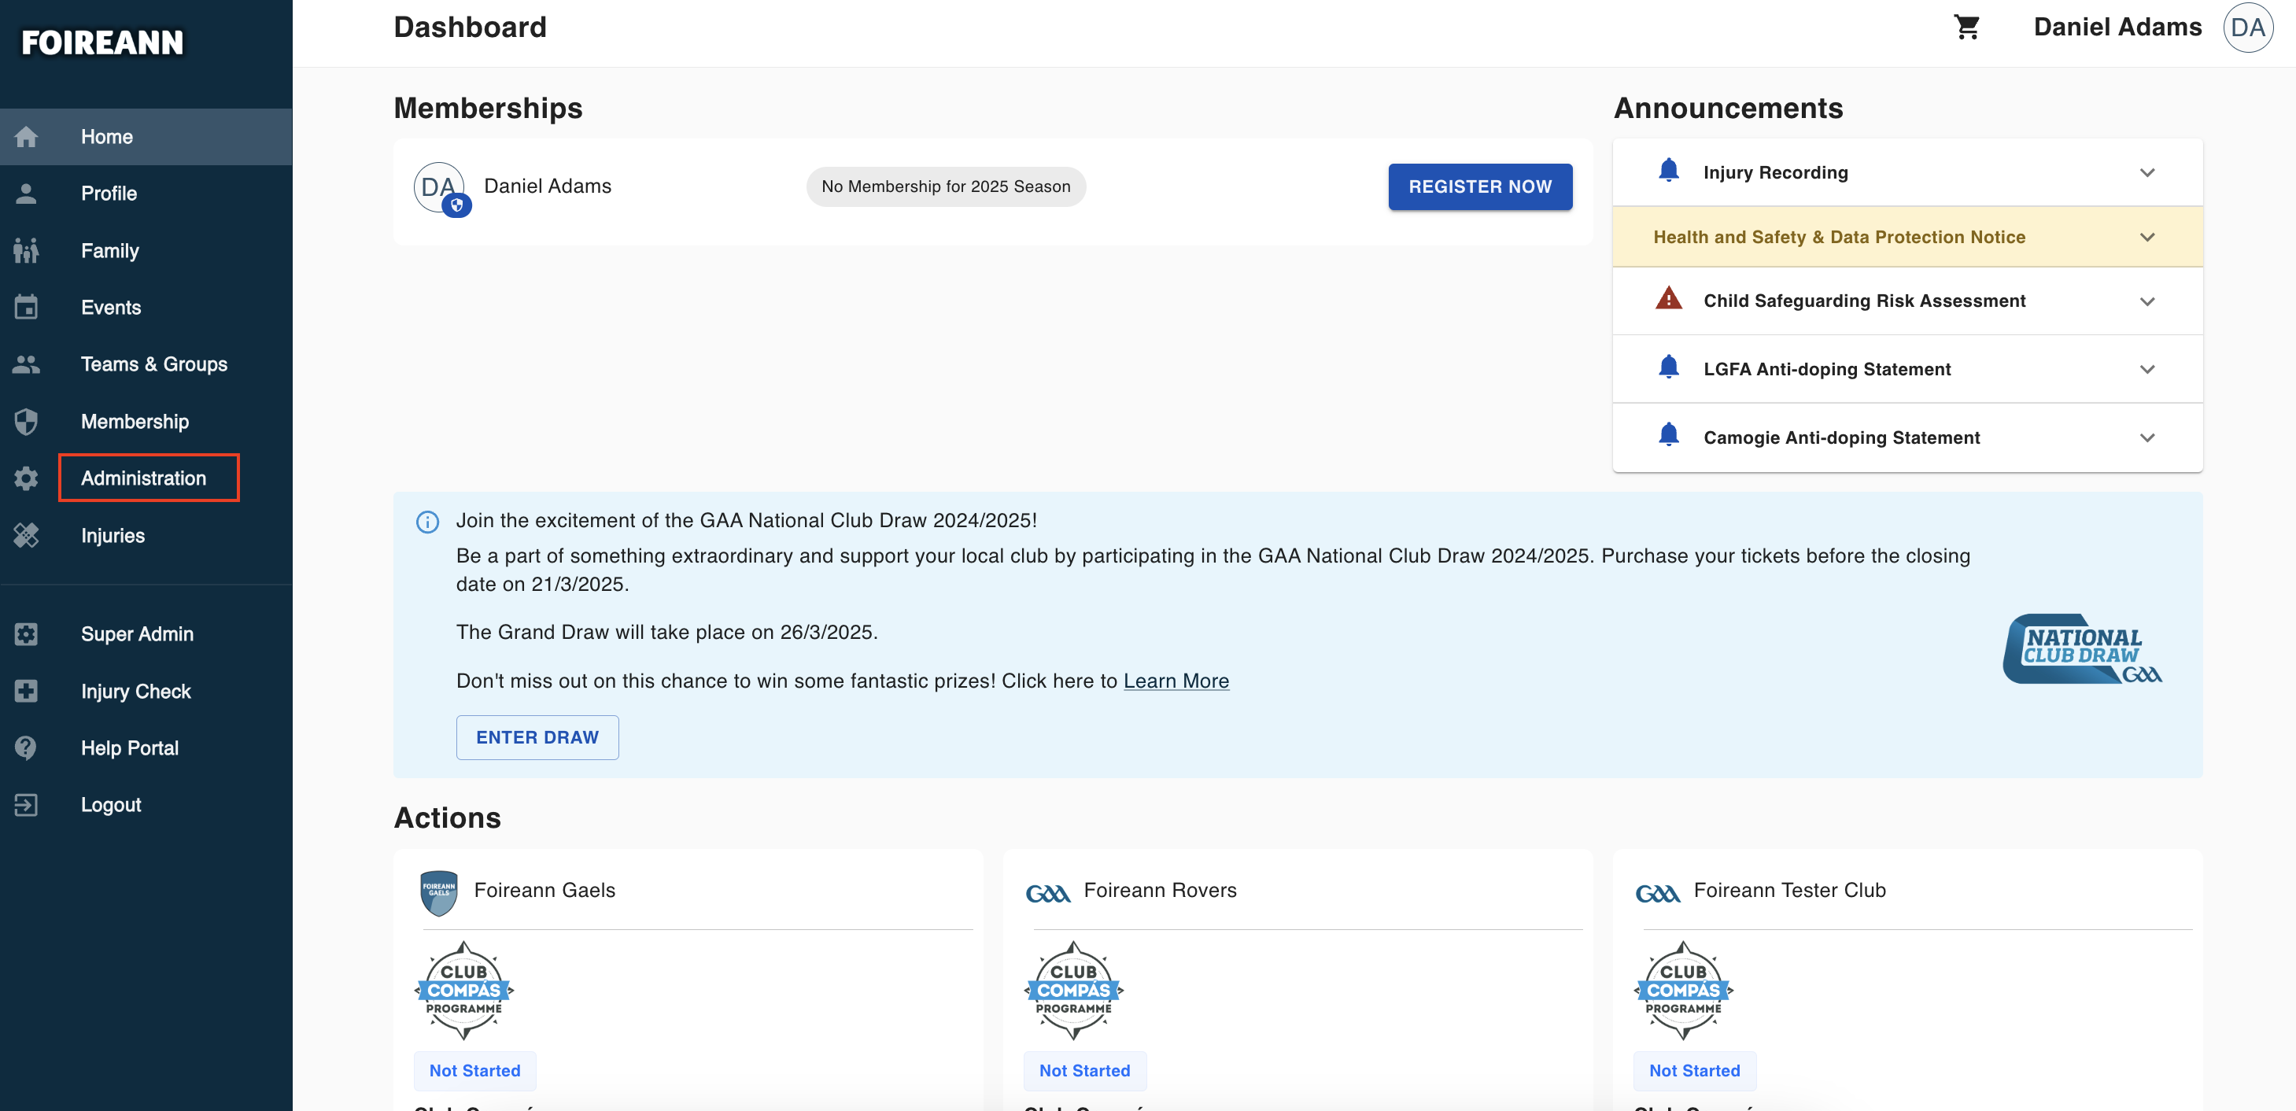Click the Logout exit icon
Image resolution: width=2296 pixels, height=1111 pixels.
point(26,806)
